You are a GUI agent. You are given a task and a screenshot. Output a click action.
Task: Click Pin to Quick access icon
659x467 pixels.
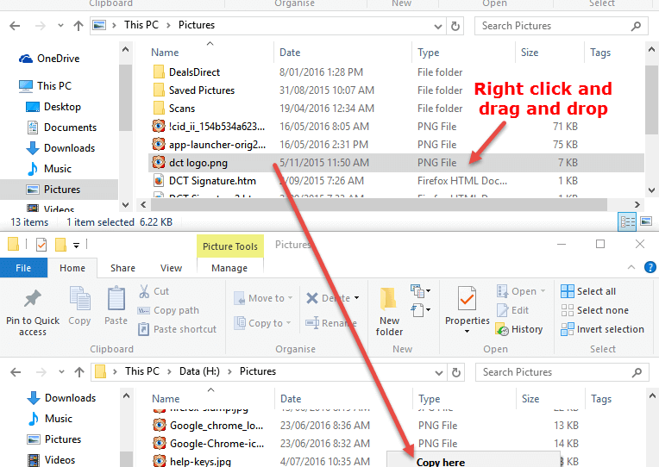click(x=33, y=299)
